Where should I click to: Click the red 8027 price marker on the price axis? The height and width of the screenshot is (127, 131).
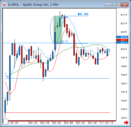(122, 40)
